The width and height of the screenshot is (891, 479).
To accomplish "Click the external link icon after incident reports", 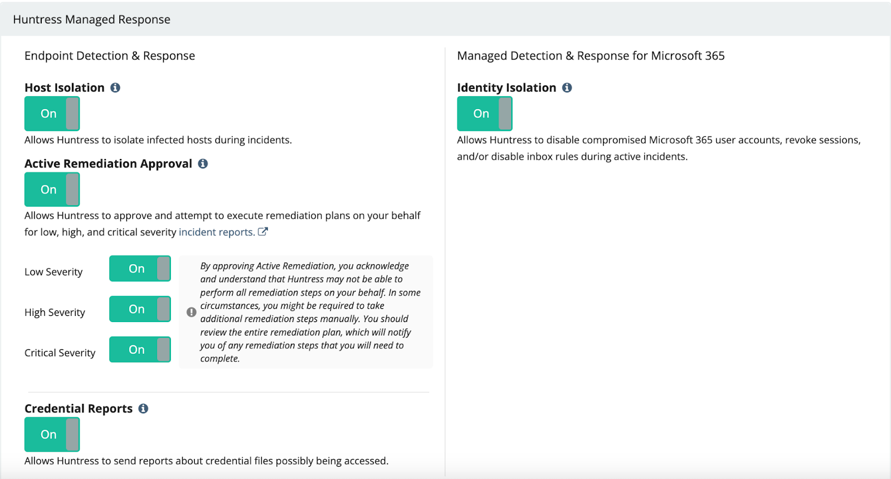I will (x=263, y=231).
